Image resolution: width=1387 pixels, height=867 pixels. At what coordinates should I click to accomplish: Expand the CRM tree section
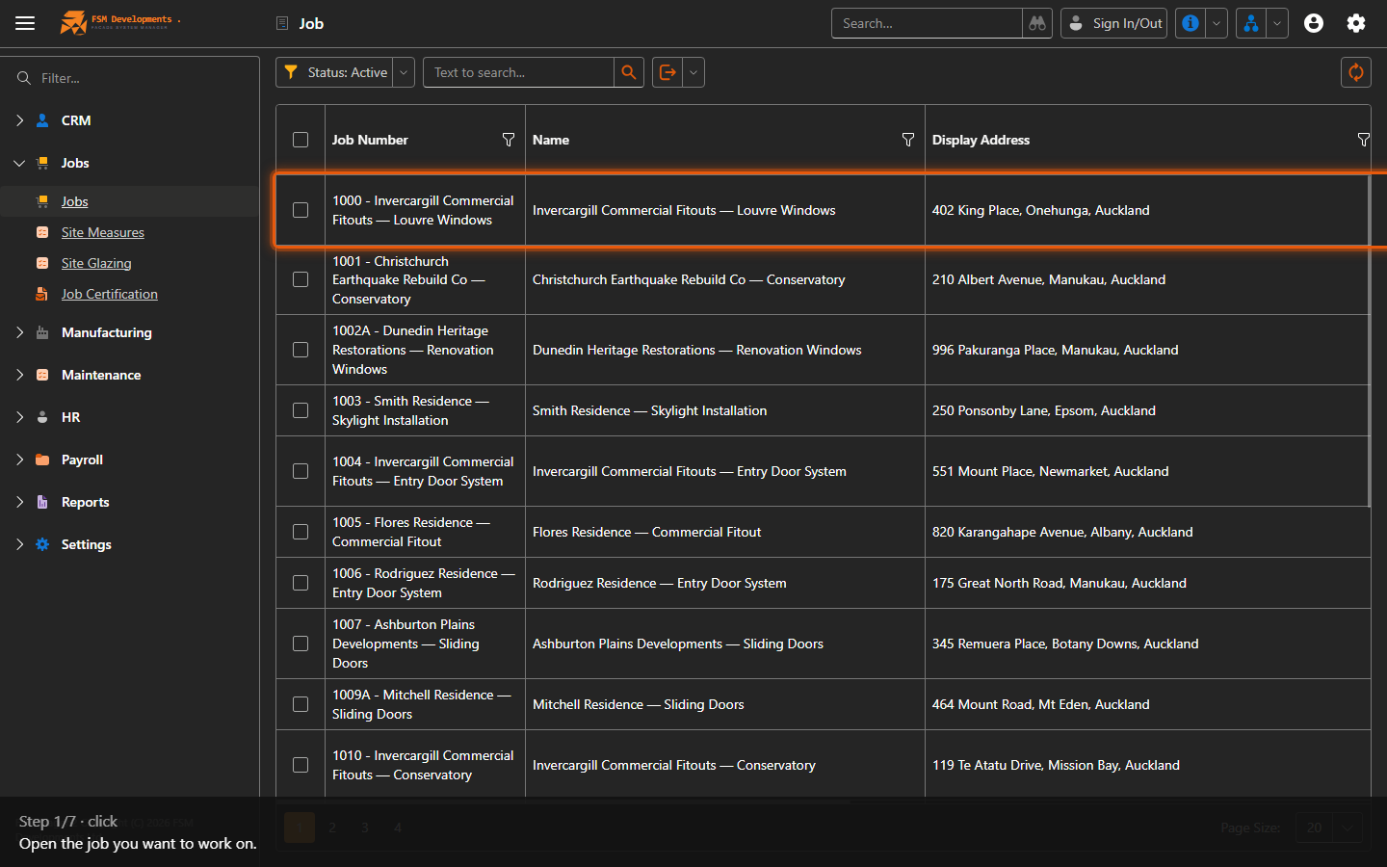[19, 120]
